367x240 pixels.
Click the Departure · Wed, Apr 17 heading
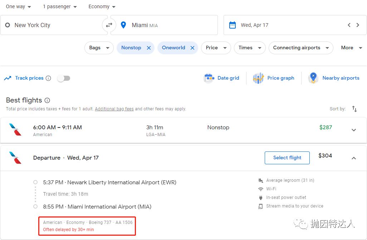point(66,158)
